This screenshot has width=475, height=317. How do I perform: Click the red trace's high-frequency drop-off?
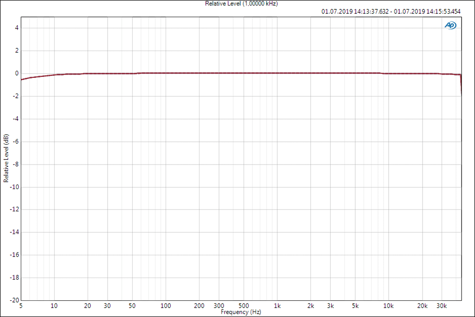pyautogui.click(x=461, y=86)
